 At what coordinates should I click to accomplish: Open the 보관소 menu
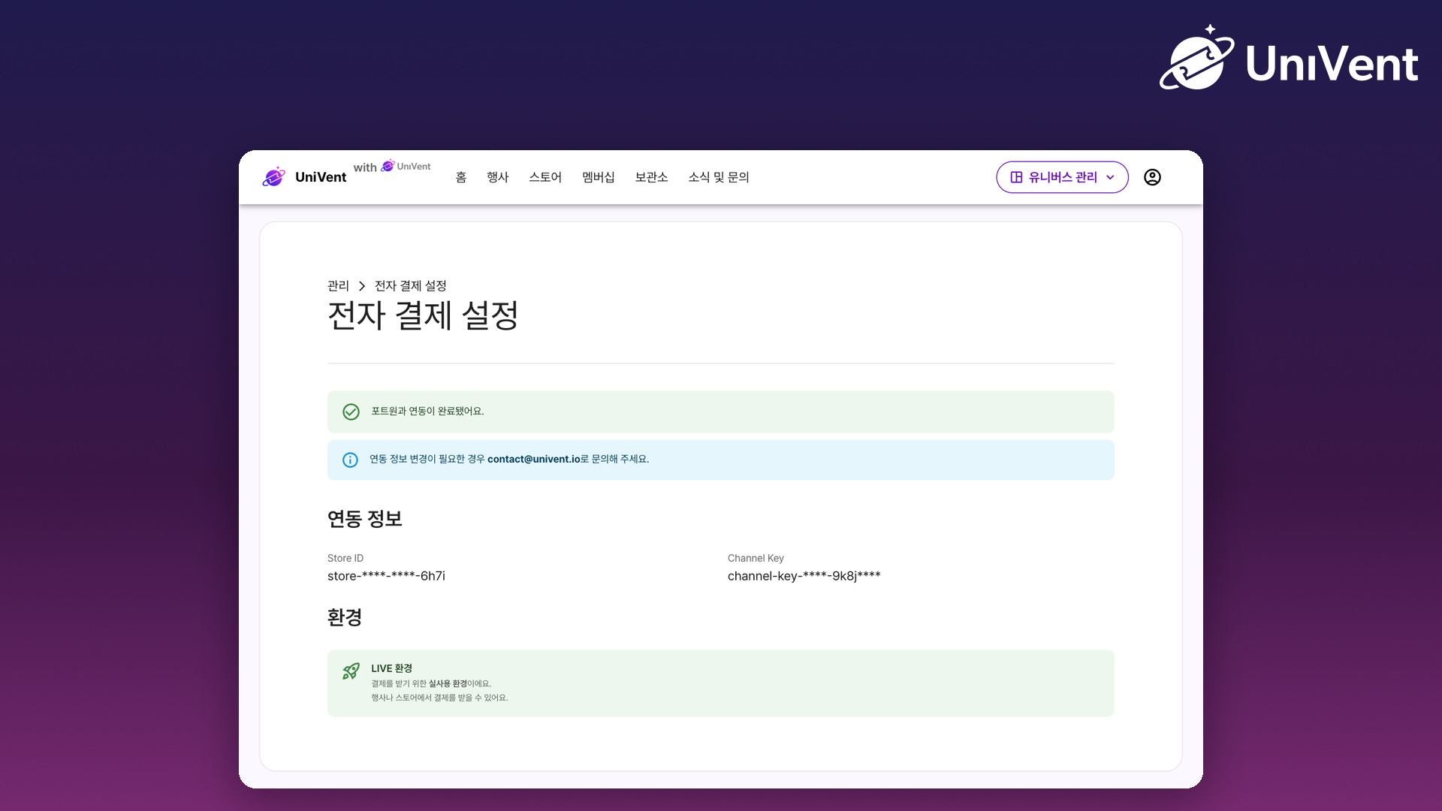pyautogui.click(x=651, y=177)
